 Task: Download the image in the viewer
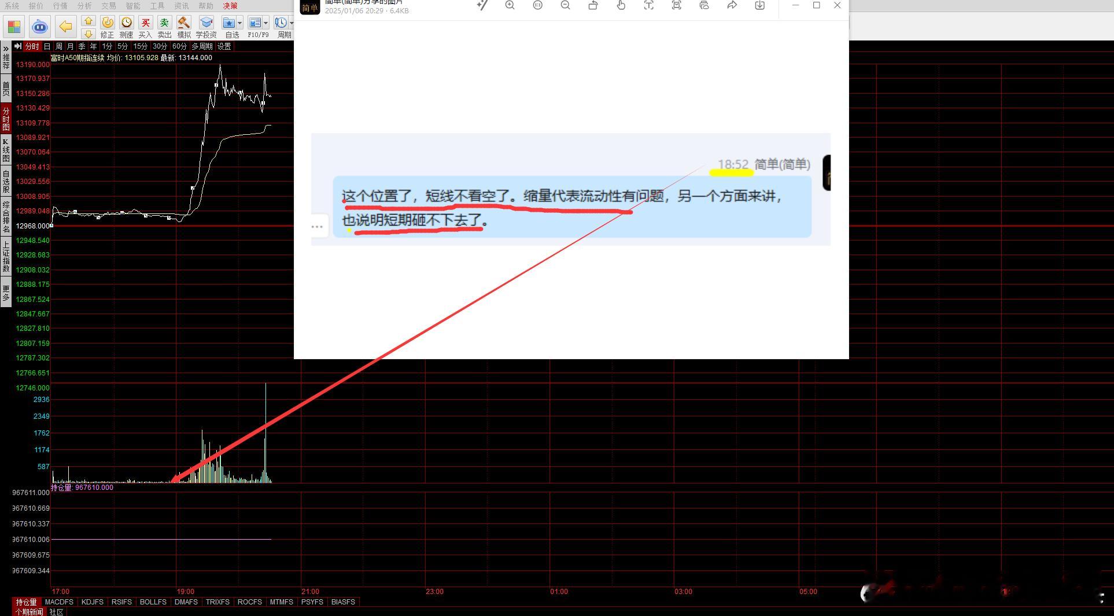coord(759,5)
